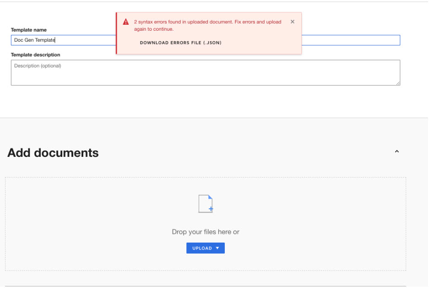
Task: Click the Add documents section heading
Action: point(53,152)
